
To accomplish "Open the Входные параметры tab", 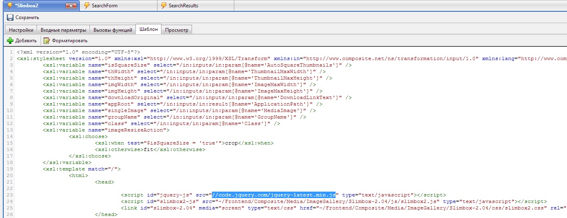I will tap(63, 30).
